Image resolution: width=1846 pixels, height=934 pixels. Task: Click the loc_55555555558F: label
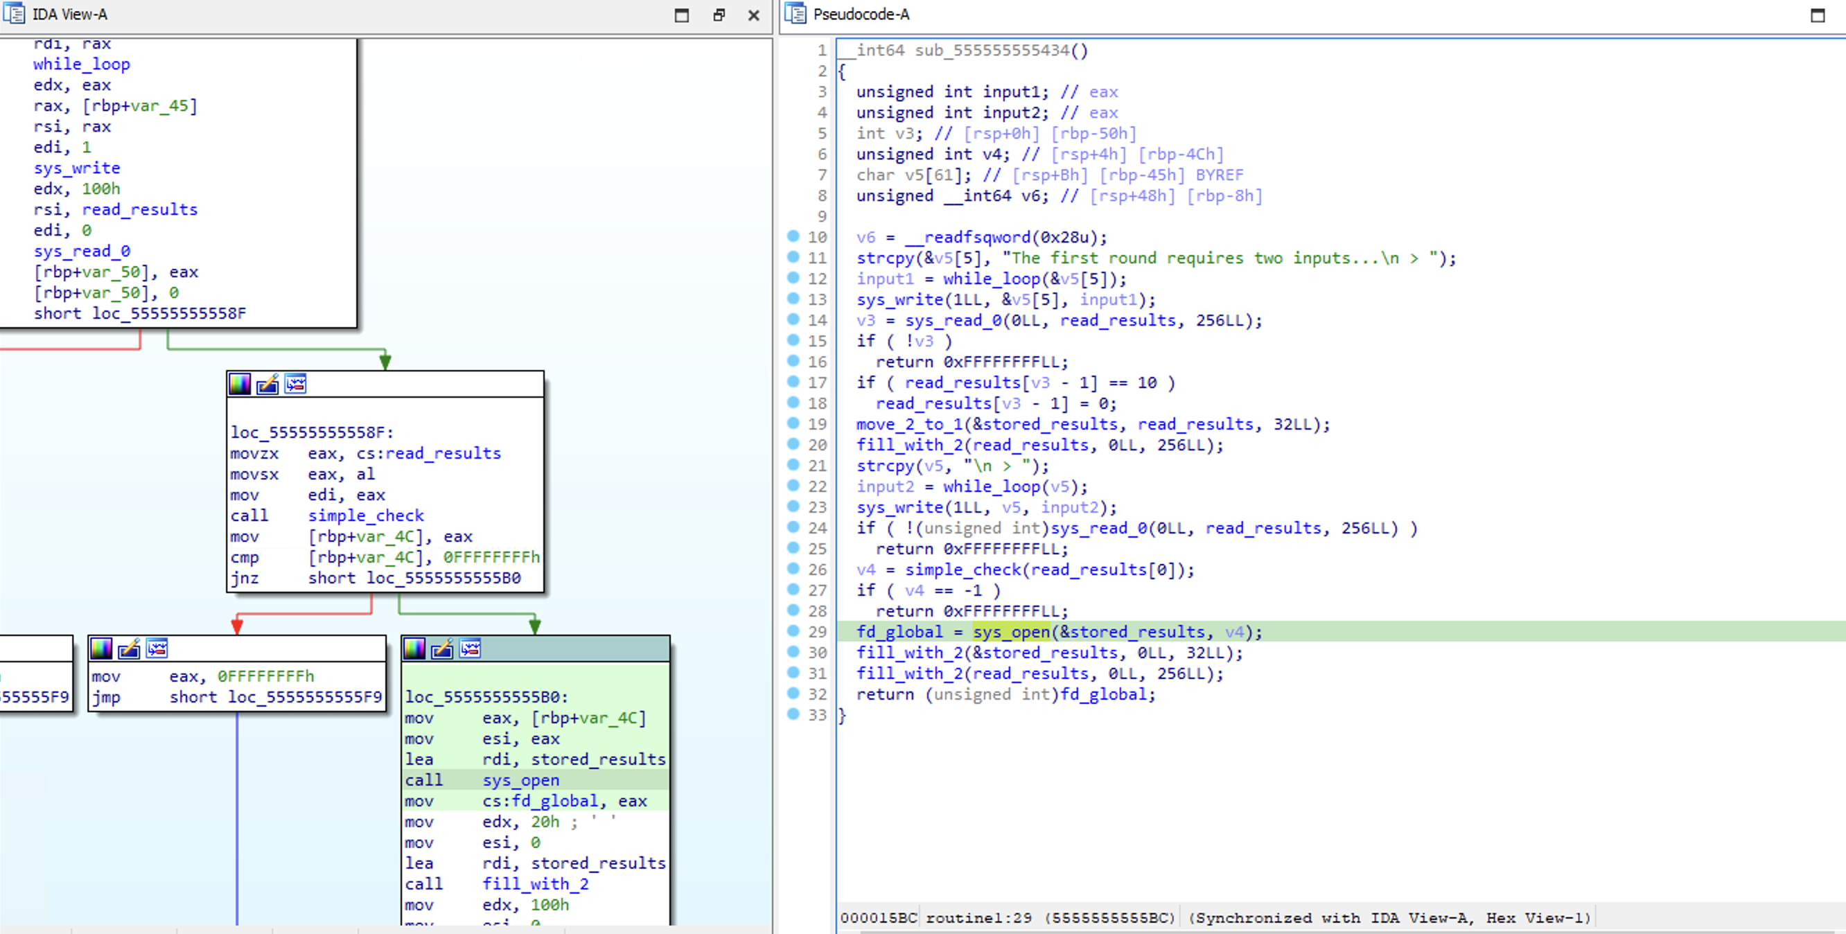(x=312, y=432)
